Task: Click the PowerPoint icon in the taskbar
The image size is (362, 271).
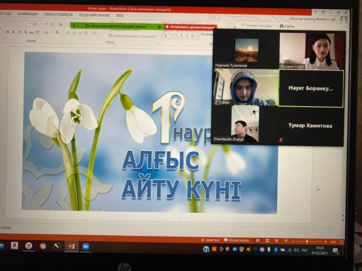Action: click(72, 246)
